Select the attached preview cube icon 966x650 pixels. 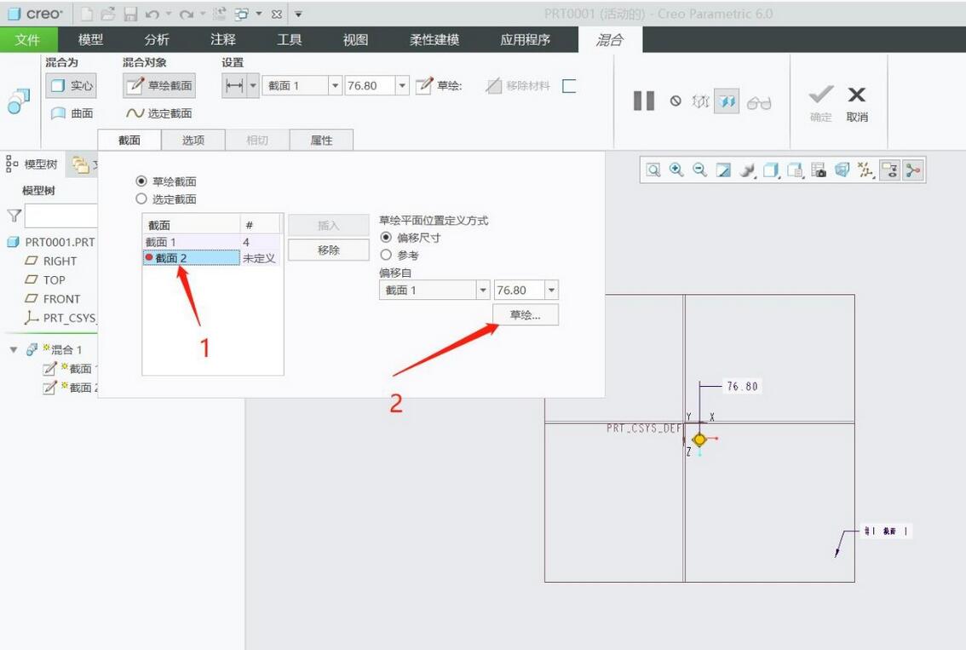tap(727, 101)
